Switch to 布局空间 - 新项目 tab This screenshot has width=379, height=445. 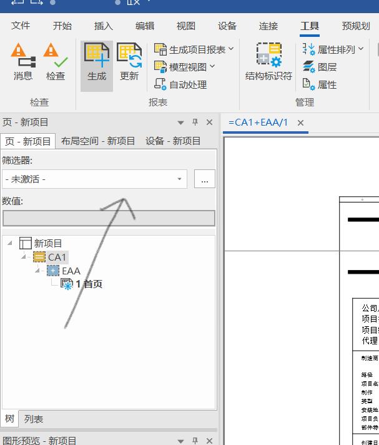click(98, 141)
